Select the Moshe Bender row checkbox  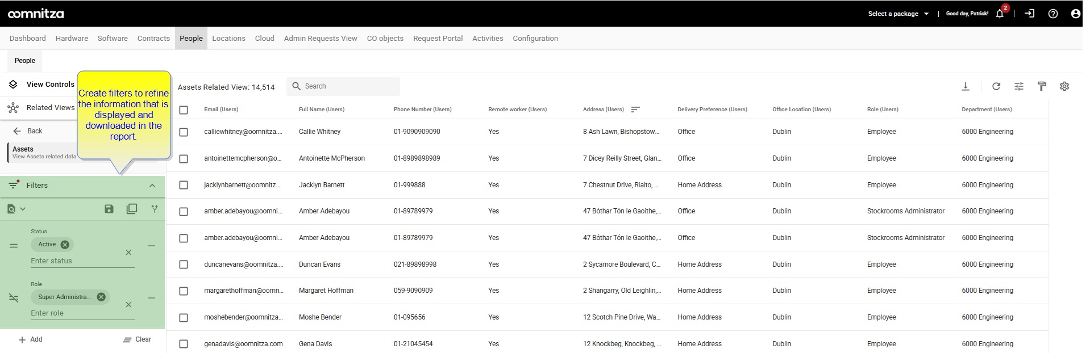click(x=184, y=318)
